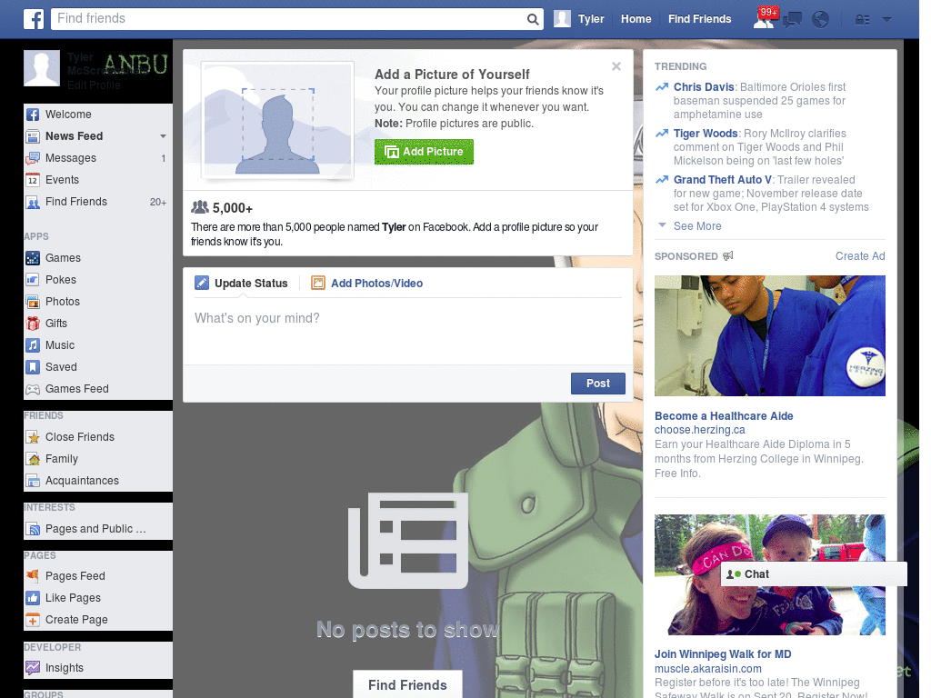Click the Pages and Public feed icon
This screenshot has height=698, width=931.
click(33, 529)
